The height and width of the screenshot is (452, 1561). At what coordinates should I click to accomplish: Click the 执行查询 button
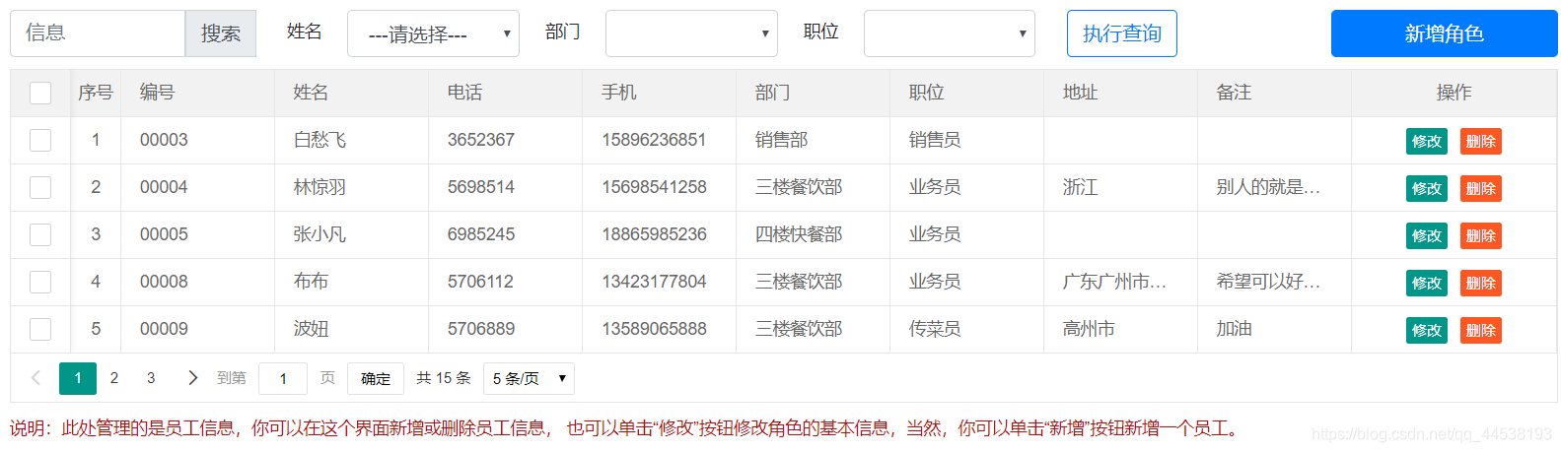pos(1122,33)
